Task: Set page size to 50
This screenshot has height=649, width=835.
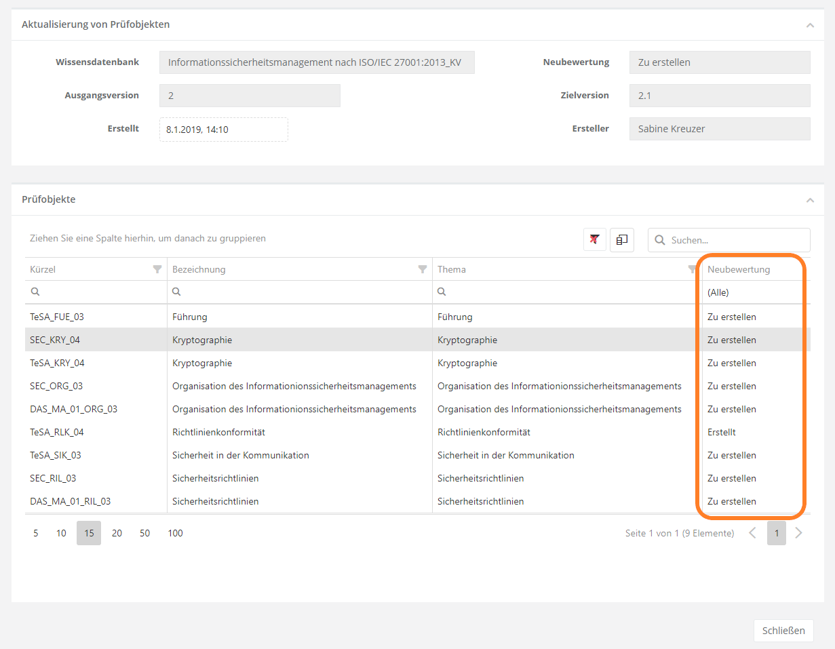Action: [144, 533]
